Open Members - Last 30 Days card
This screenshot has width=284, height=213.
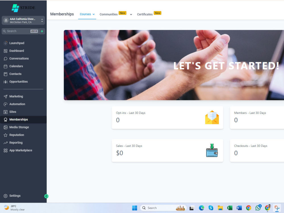[257, 118]
